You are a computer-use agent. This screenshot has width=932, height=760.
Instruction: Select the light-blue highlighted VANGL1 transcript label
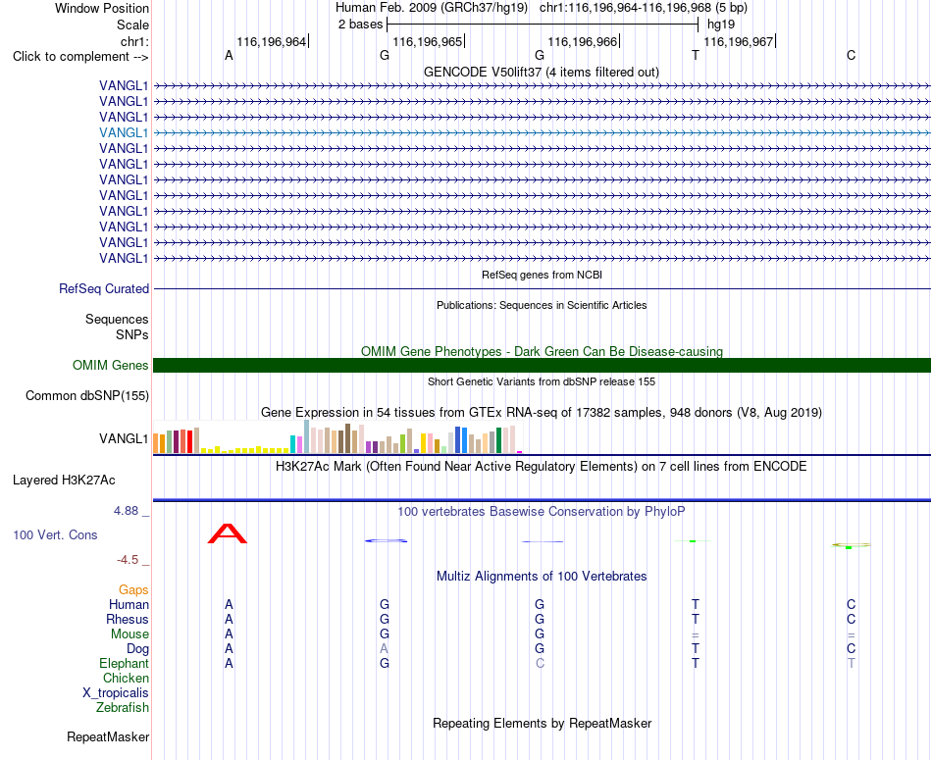click(x=124, y=132)
